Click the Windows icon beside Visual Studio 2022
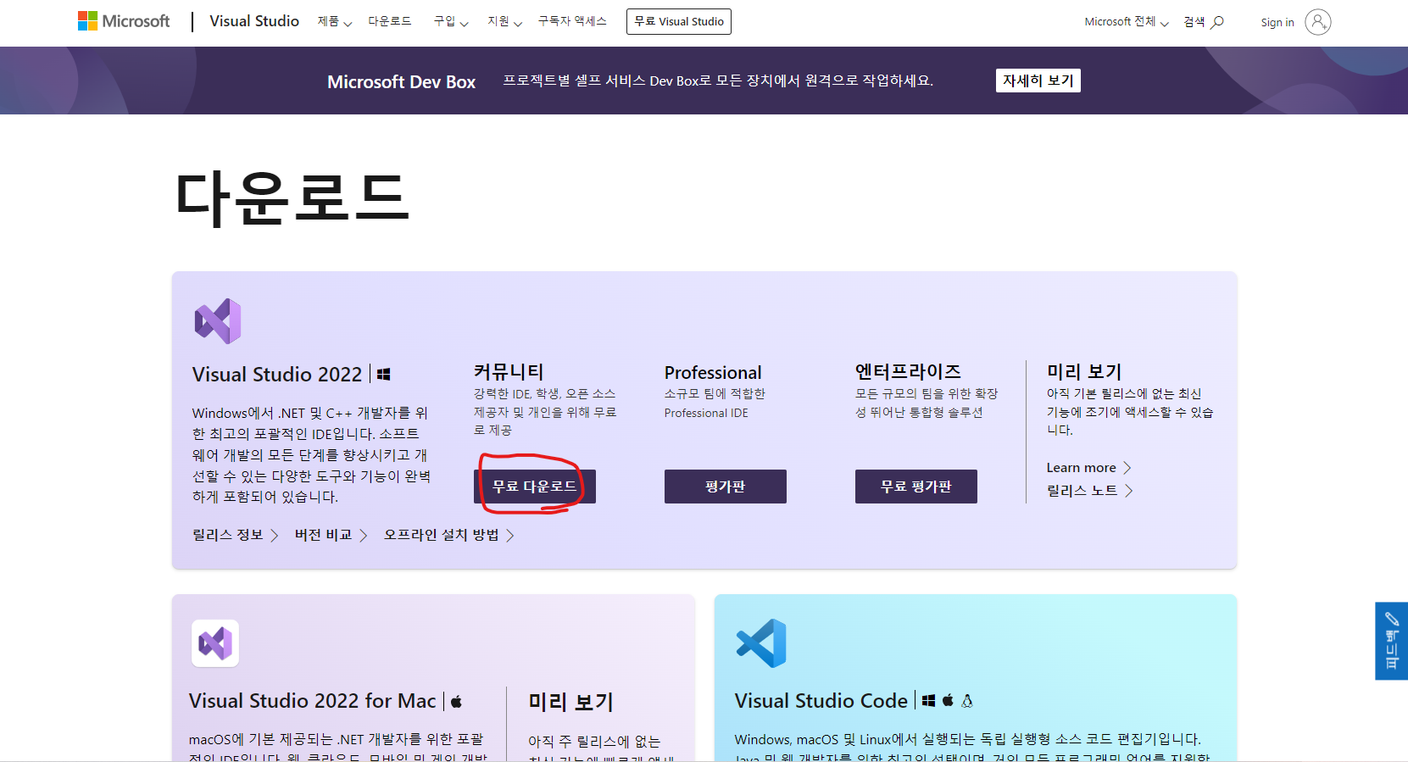Viewport: 1408px width, 762px height. (384, 374)
